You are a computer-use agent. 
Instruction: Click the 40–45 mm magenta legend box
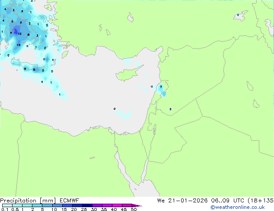pyautogui.click(x=117, y=205)
